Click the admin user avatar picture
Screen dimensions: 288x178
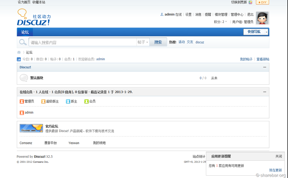click(x=262, y=18)
